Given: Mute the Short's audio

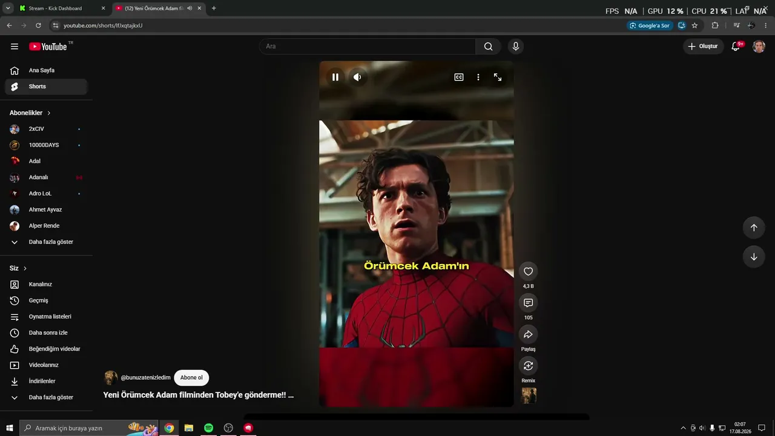Looking at the screenshot, I should point(357,78).
